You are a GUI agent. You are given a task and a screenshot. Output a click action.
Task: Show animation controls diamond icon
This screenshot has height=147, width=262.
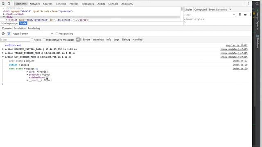coord(245,15)
